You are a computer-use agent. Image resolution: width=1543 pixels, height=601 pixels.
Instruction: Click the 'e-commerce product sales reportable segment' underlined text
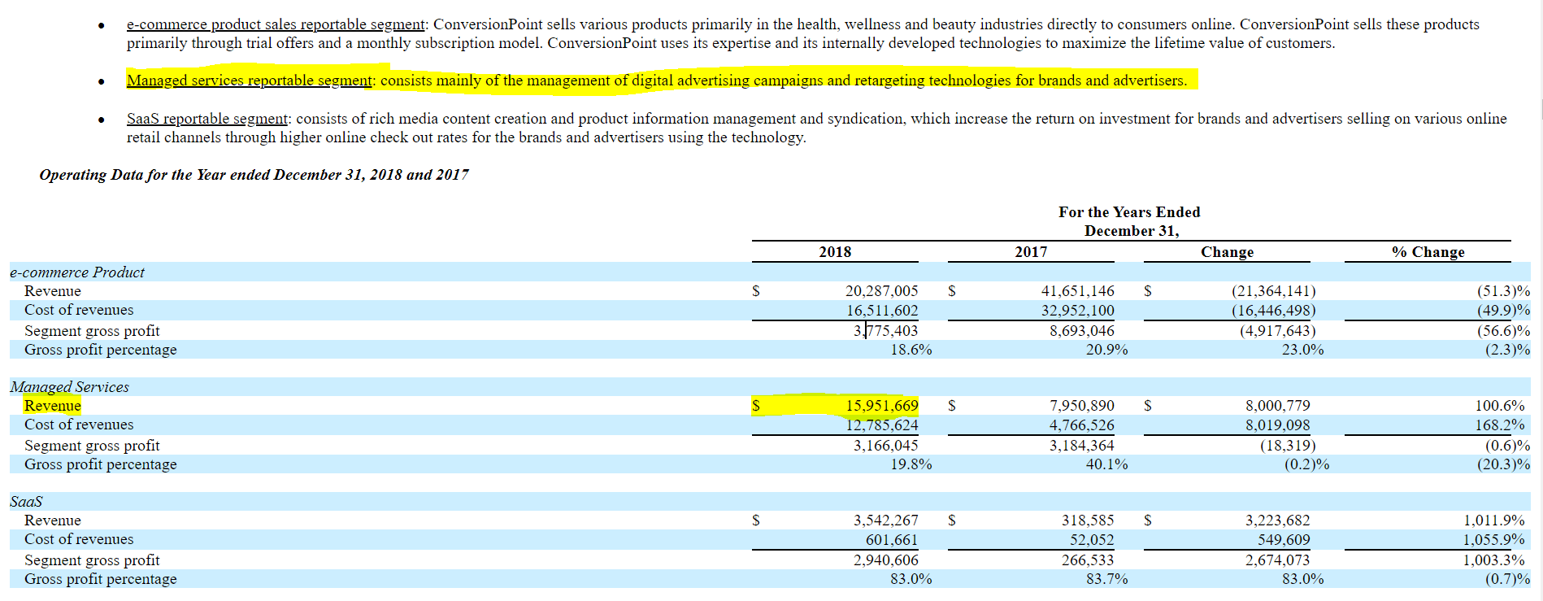276,24
